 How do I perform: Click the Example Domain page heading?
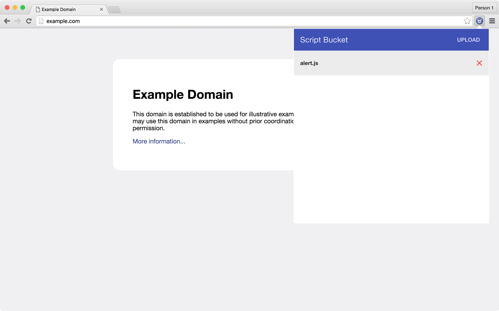[x=183, y=94]
